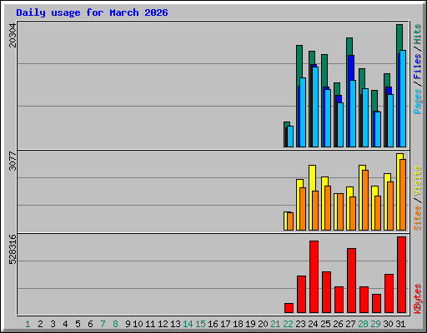The image size is (427, 333).
Task: Click the 528316 KBytes axis value
Action: click(13, 249)
